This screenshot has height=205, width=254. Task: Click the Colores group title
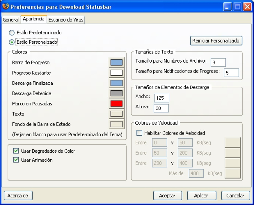click(x=19, y=52)
